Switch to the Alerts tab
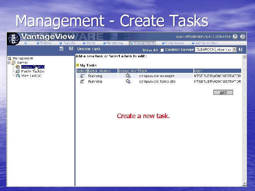The width and height of the screenshot is (255, 191). pyautogui.click(x=89, y=43)
